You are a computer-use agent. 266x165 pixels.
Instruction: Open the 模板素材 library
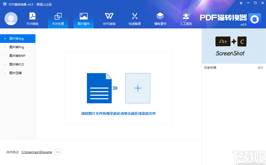pyautogui.click(x=160, y=19)
